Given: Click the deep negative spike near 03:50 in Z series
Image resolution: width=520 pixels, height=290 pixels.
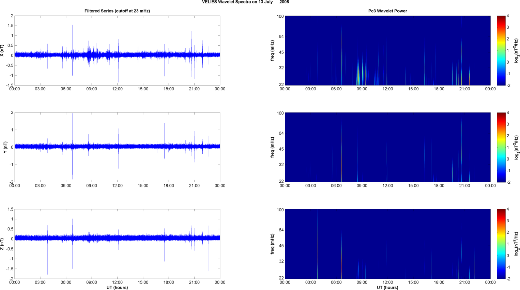Looking at the screenshot, I should coord(47,257).
